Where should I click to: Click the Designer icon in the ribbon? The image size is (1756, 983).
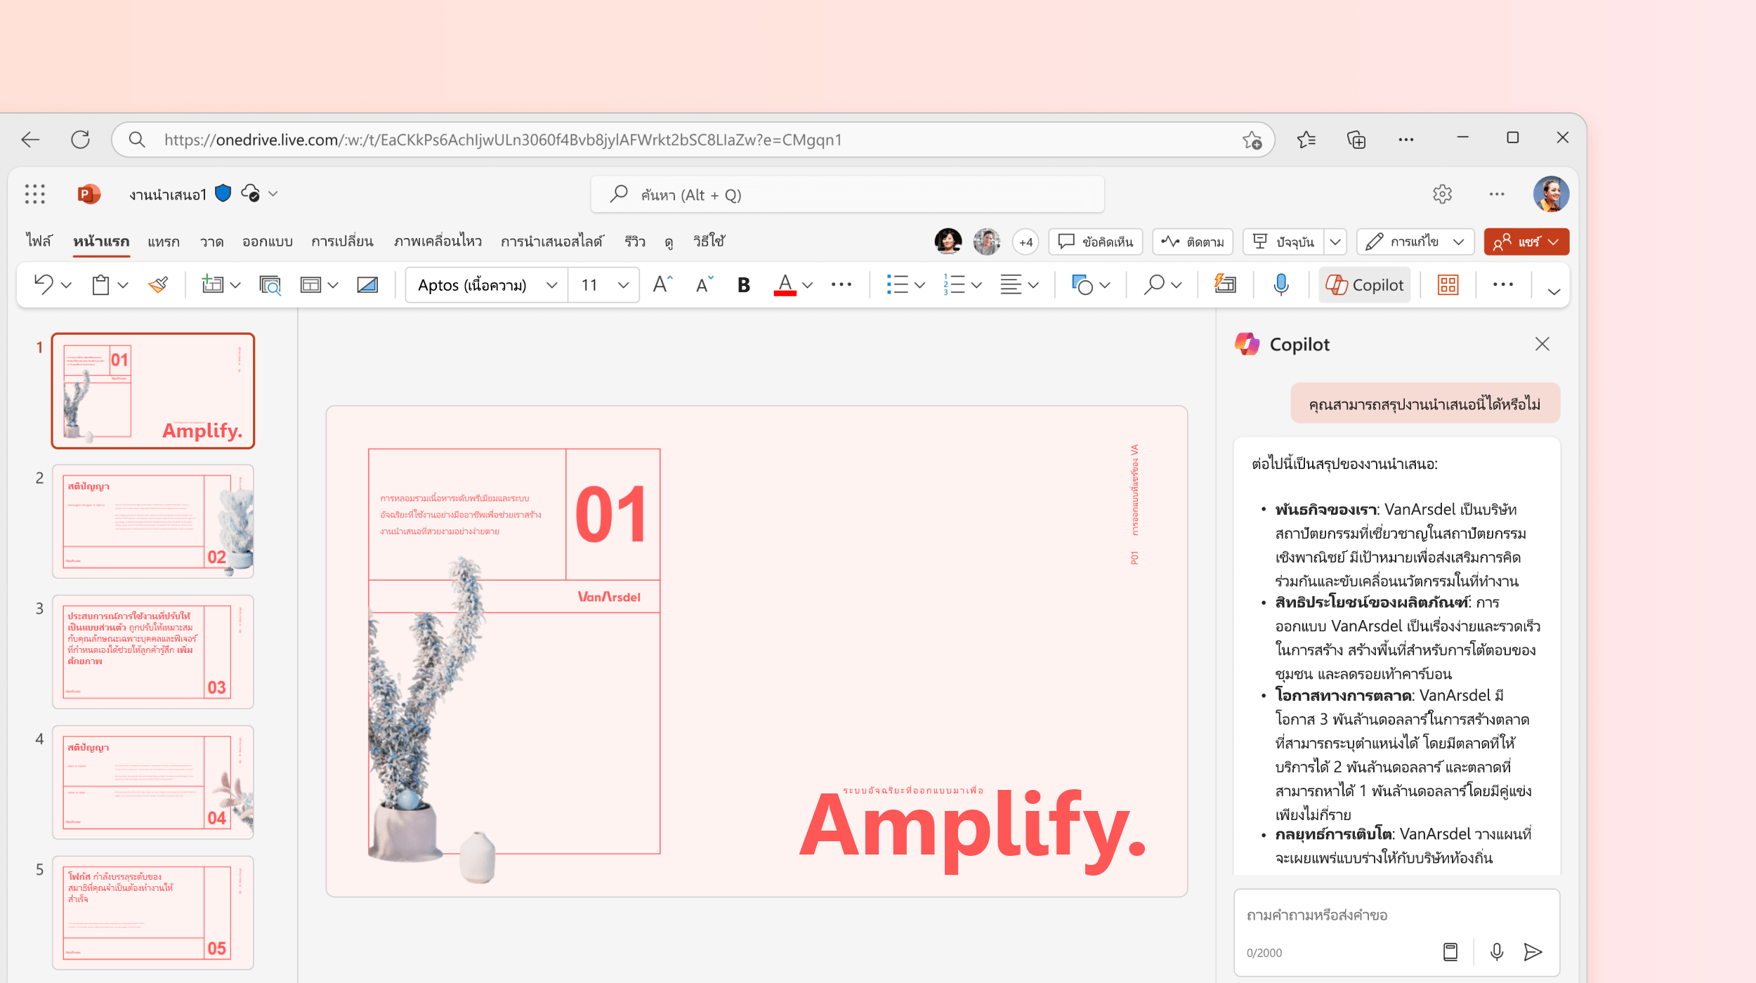[1225, 284]
